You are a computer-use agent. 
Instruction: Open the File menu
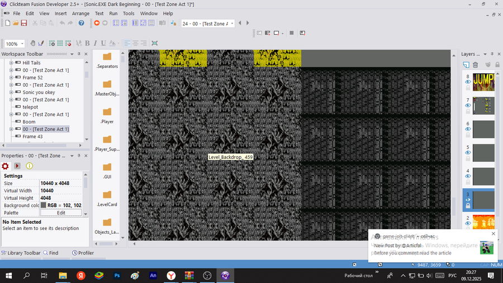pos(16,13)
